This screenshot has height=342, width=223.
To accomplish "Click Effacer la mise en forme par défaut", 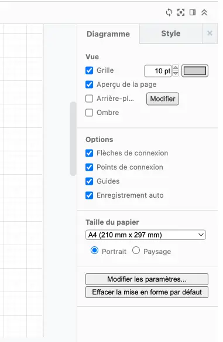I will pyautogui.click(x=147, y=292).
